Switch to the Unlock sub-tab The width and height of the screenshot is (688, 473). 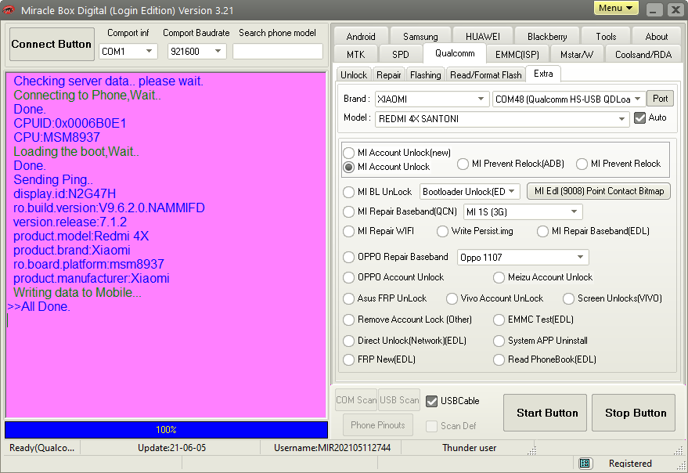pos(354,75)
